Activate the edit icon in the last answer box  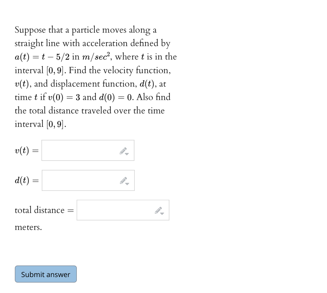pos(159,210)
